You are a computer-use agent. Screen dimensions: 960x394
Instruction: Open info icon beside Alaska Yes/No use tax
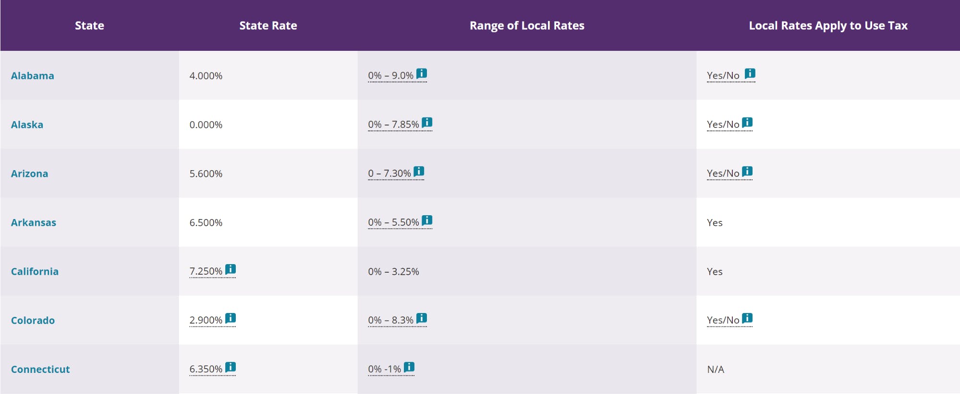coord(747,122)
